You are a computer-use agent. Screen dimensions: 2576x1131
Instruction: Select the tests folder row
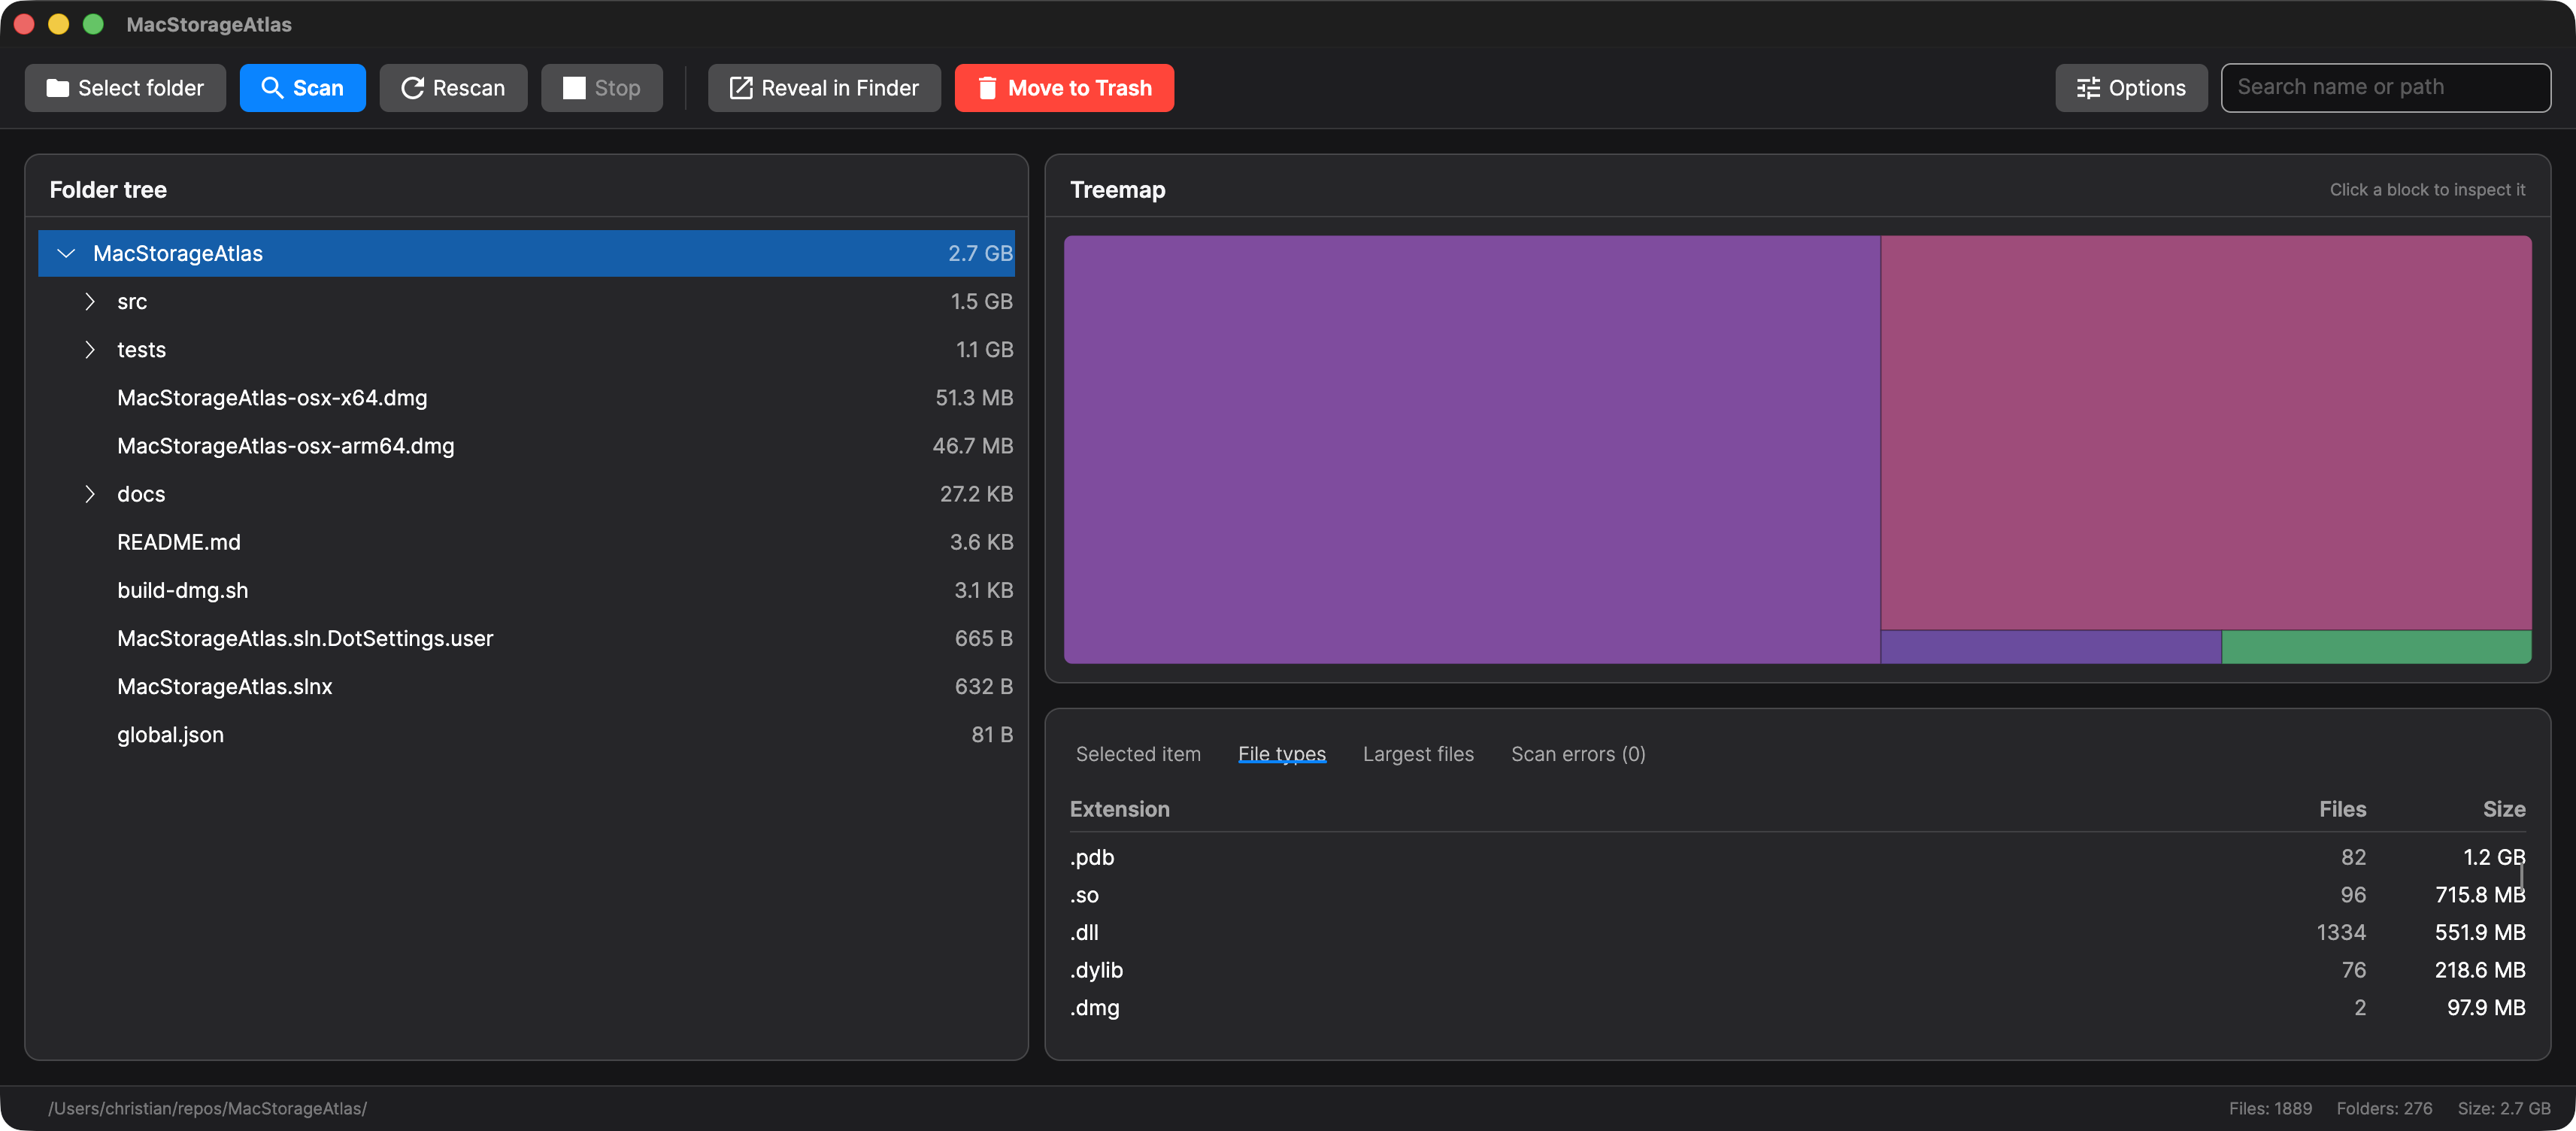point(526,350)
